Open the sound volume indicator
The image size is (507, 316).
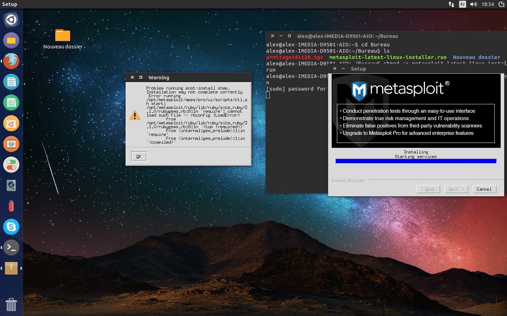(x=474, y=4)
